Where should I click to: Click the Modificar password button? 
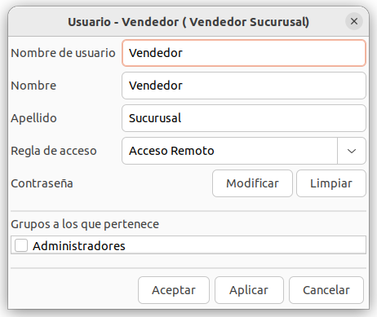coord(252,183)
